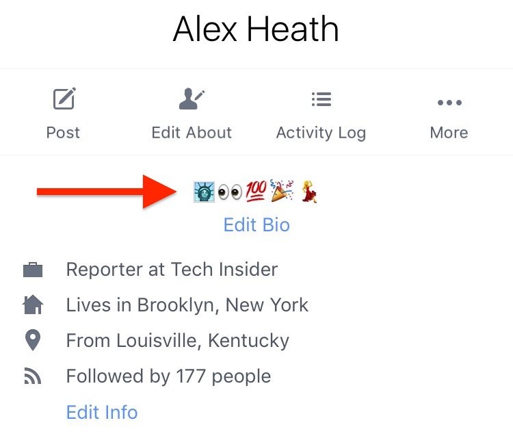Image resolution: width=513 pixels, height=438 pixels.
Task: Tap the party popper emoji
Action: coord(282,190)
